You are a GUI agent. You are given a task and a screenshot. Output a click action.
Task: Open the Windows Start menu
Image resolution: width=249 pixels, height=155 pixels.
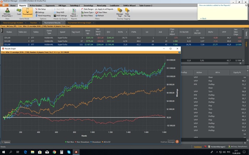3,152
